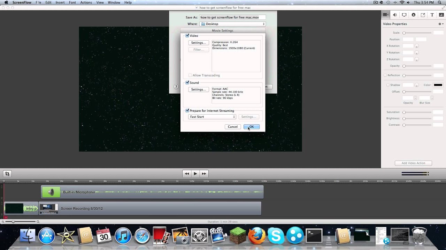
Task: Open the Fast Start streaming dropdown
Action: [212, 117]
